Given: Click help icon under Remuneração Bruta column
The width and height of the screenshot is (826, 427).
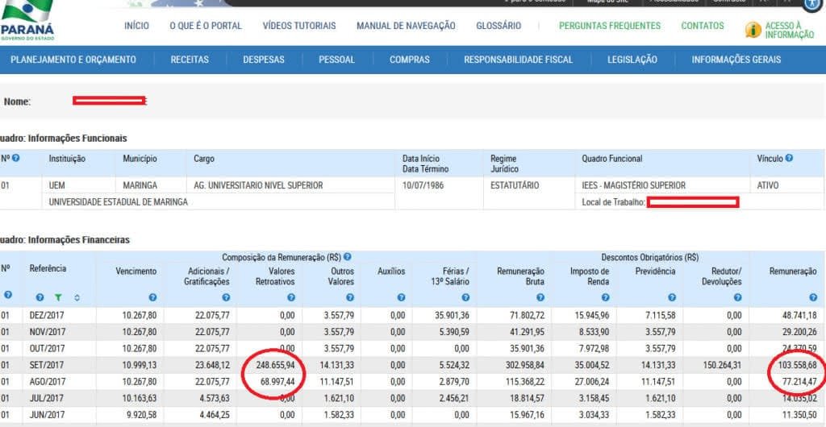Looking at the screenshot, I should 540,297.
